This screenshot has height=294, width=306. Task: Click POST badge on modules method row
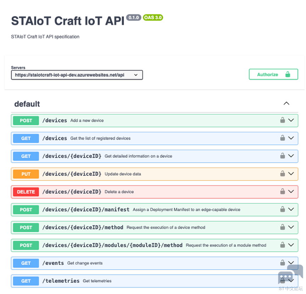[26, 245]
